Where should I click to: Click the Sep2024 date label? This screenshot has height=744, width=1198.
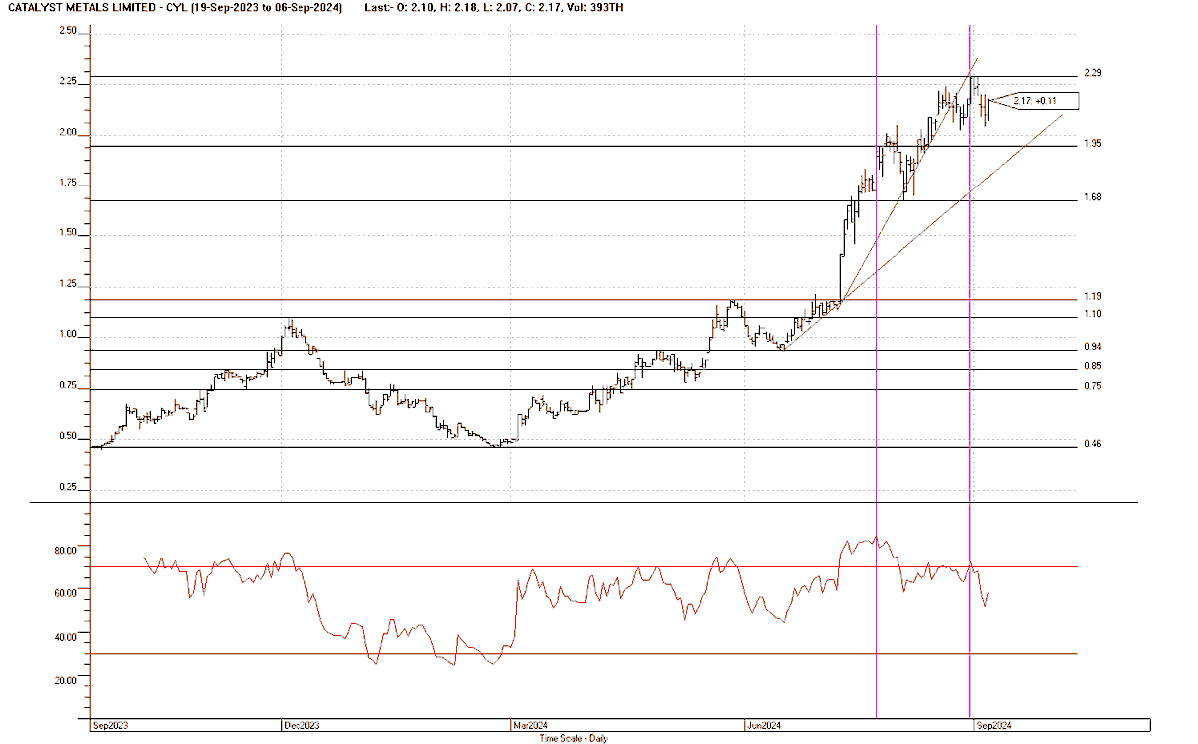992,726
